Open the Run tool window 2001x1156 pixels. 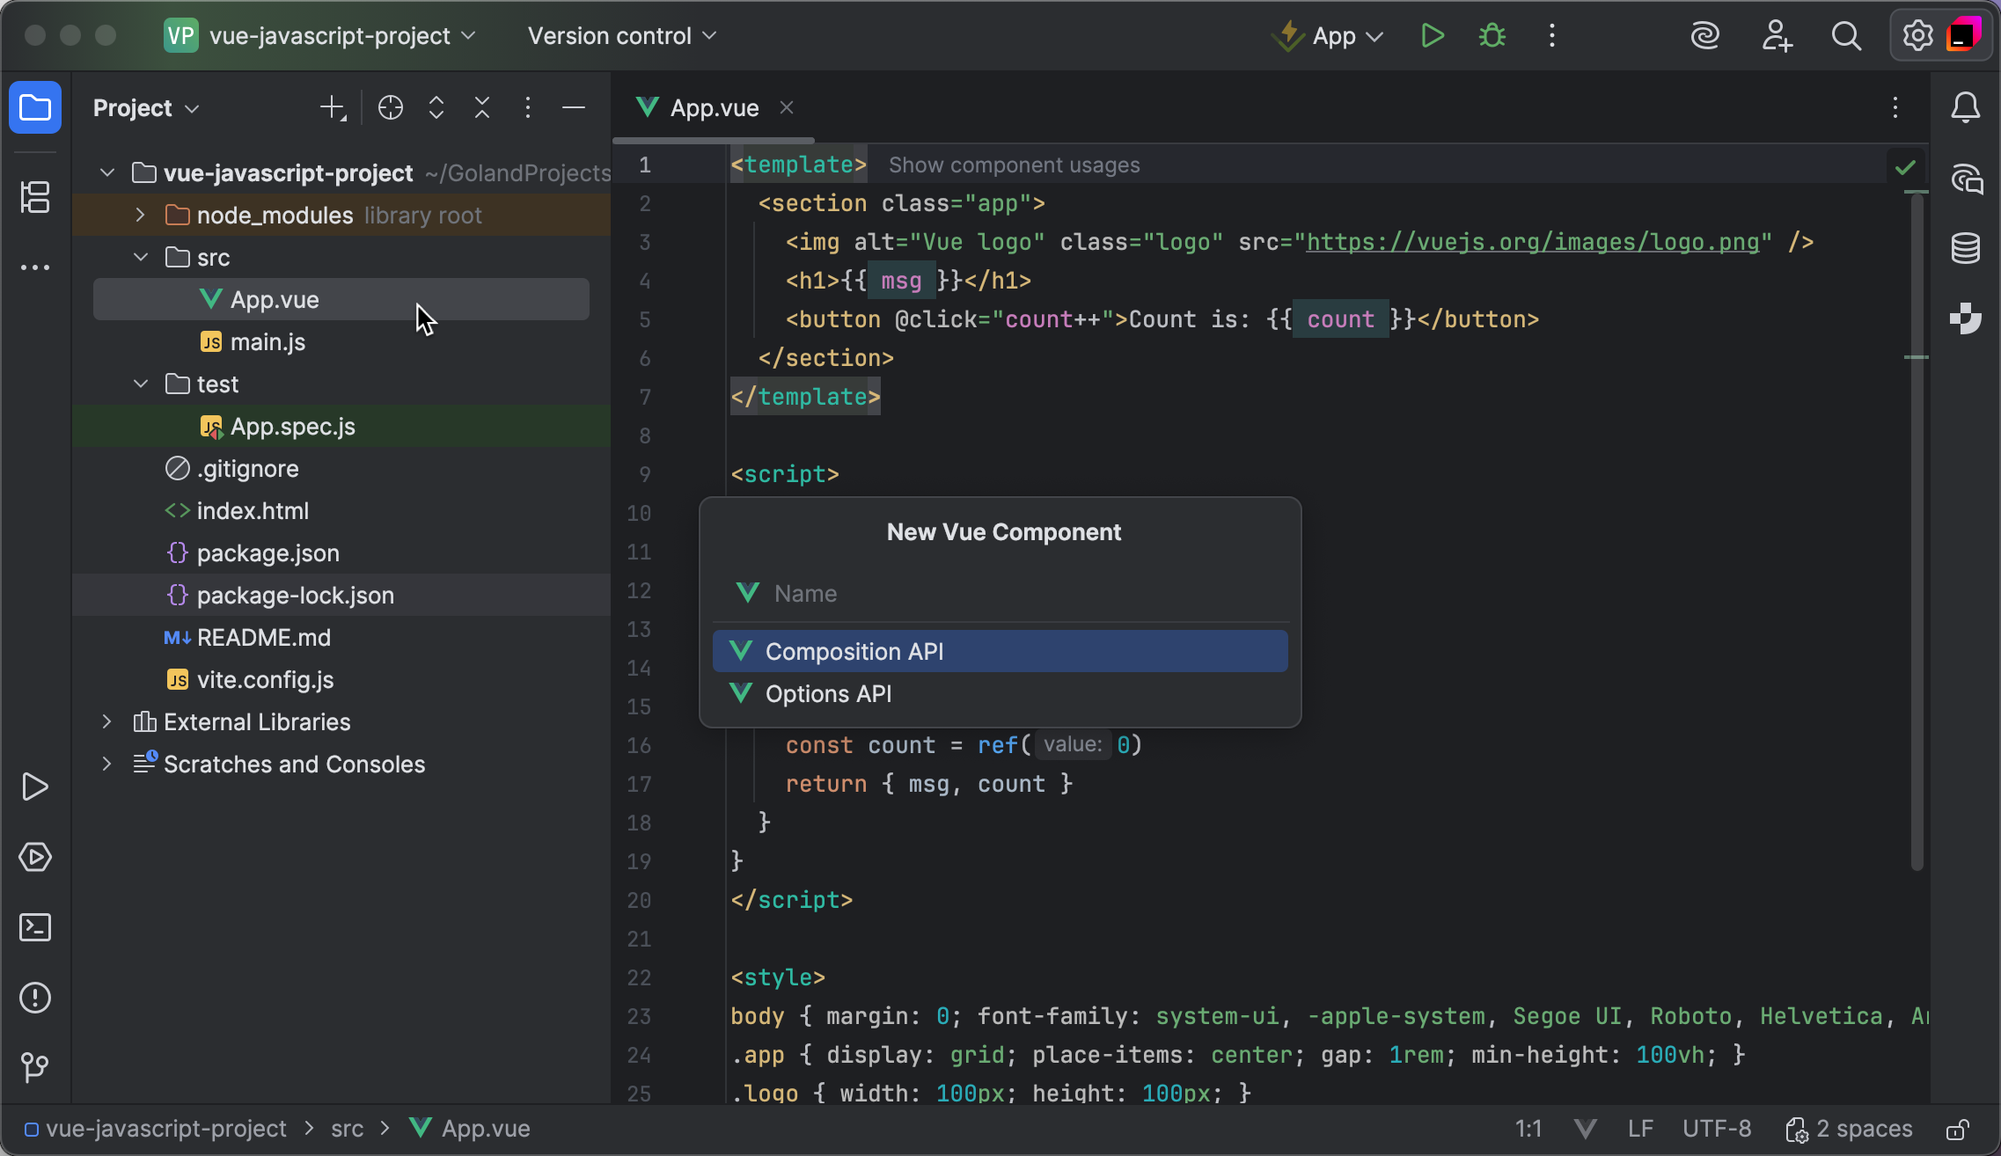point(35,787)
